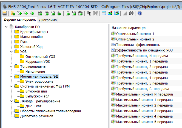Select Топливная эффективность parameter
182x128 pixels.
138,45
